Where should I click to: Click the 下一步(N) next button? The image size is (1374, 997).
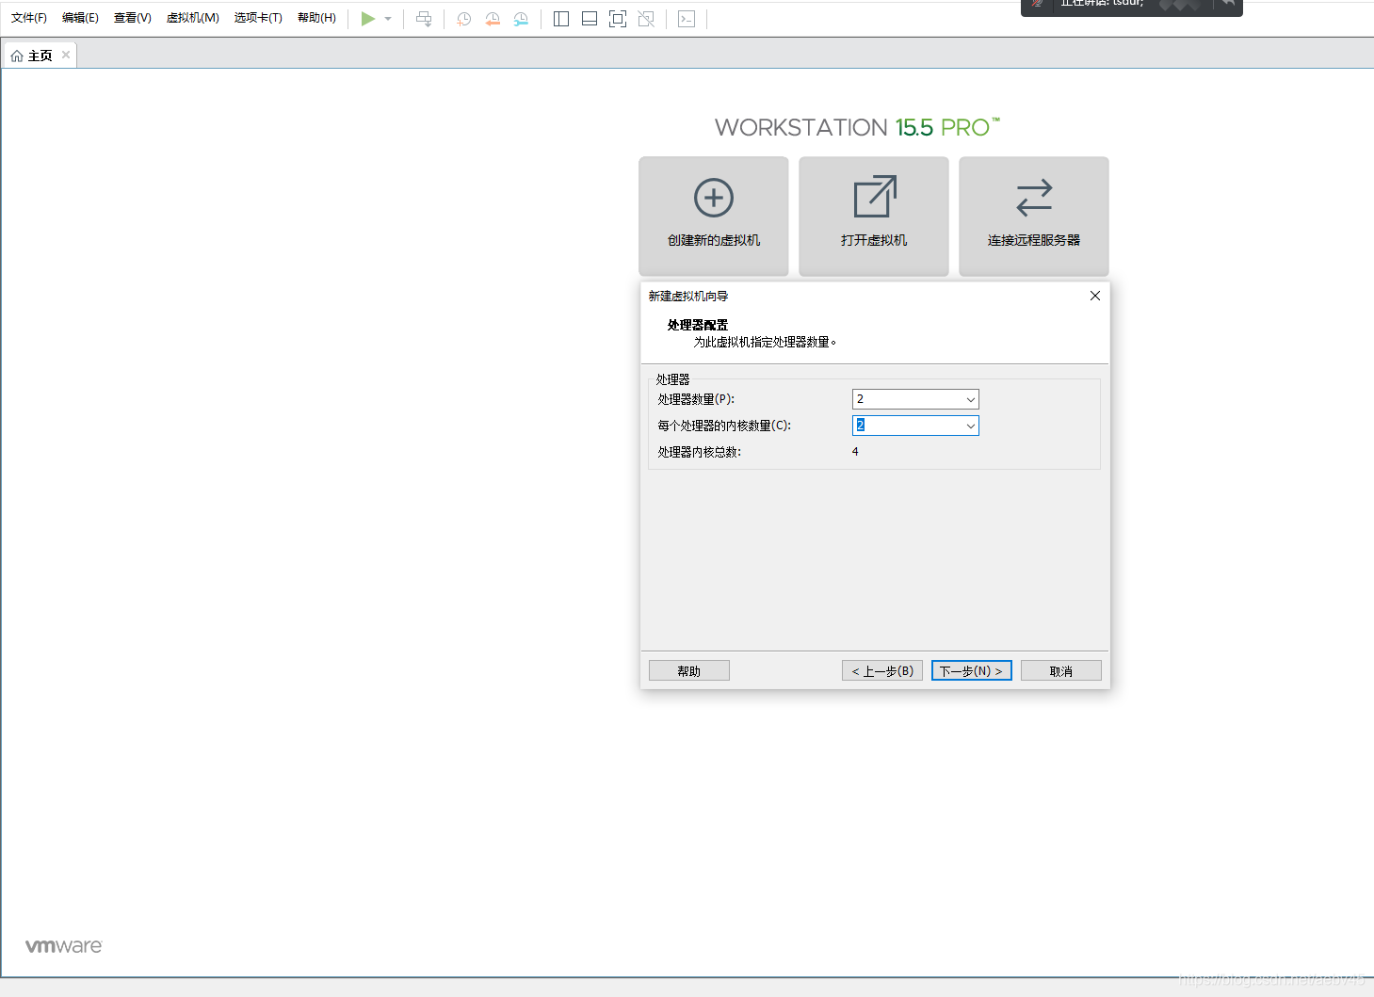click(x=972, y=670)
